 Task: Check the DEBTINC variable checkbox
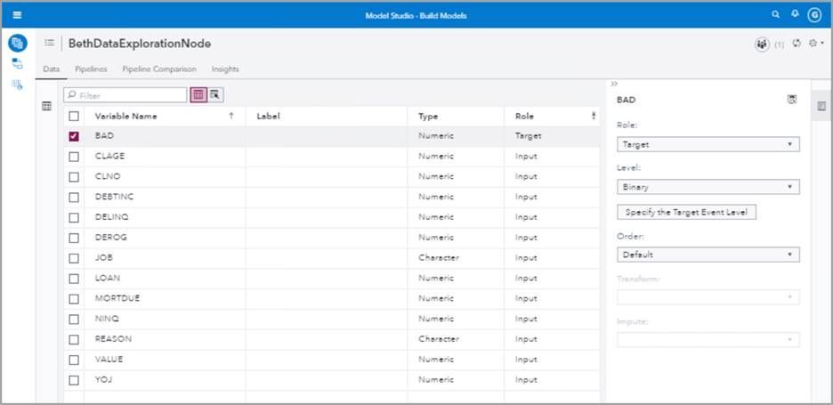coord(74,197)
